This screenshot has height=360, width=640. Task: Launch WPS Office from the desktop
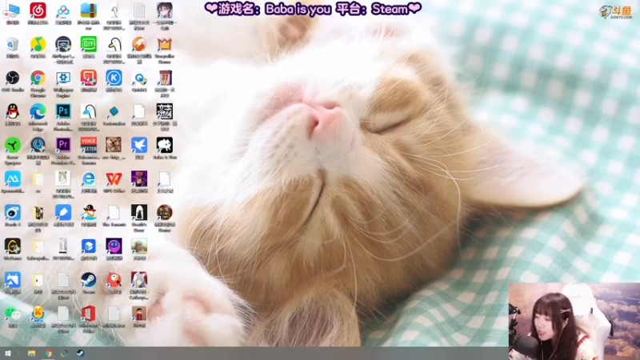coord(114,178)
